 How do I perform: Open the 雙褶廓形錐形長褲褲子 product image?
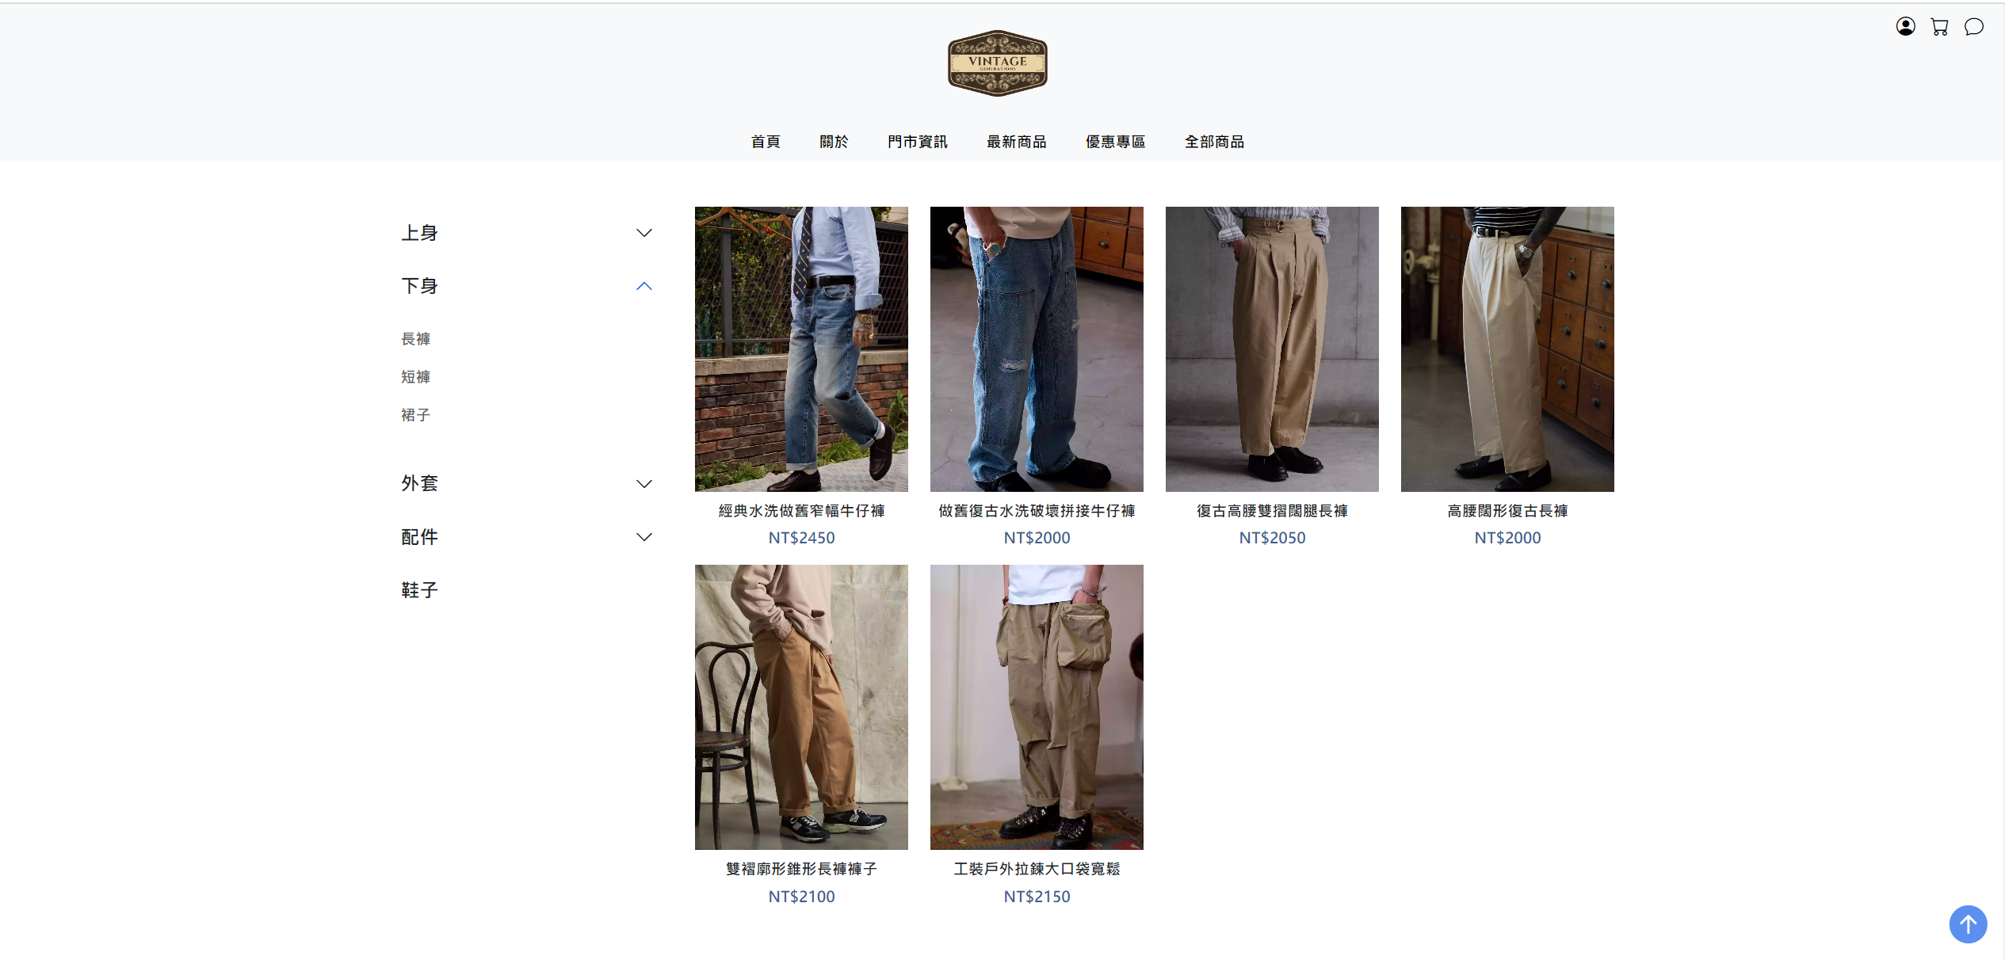(801, 707)
